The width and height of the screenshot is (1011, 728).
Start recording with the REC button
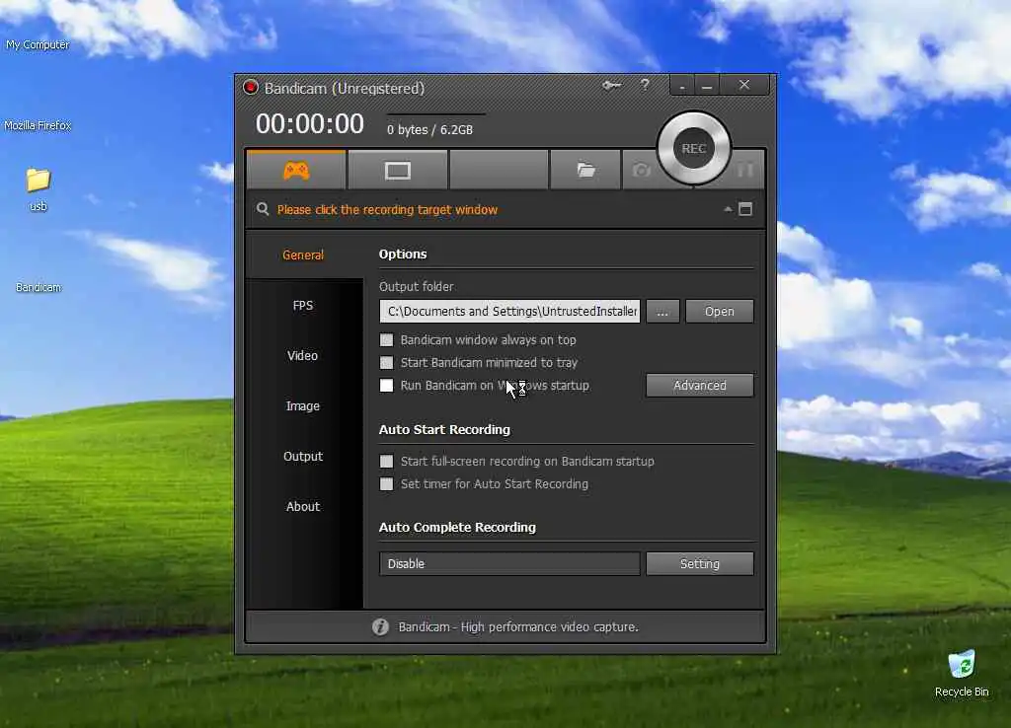(694, 148)
